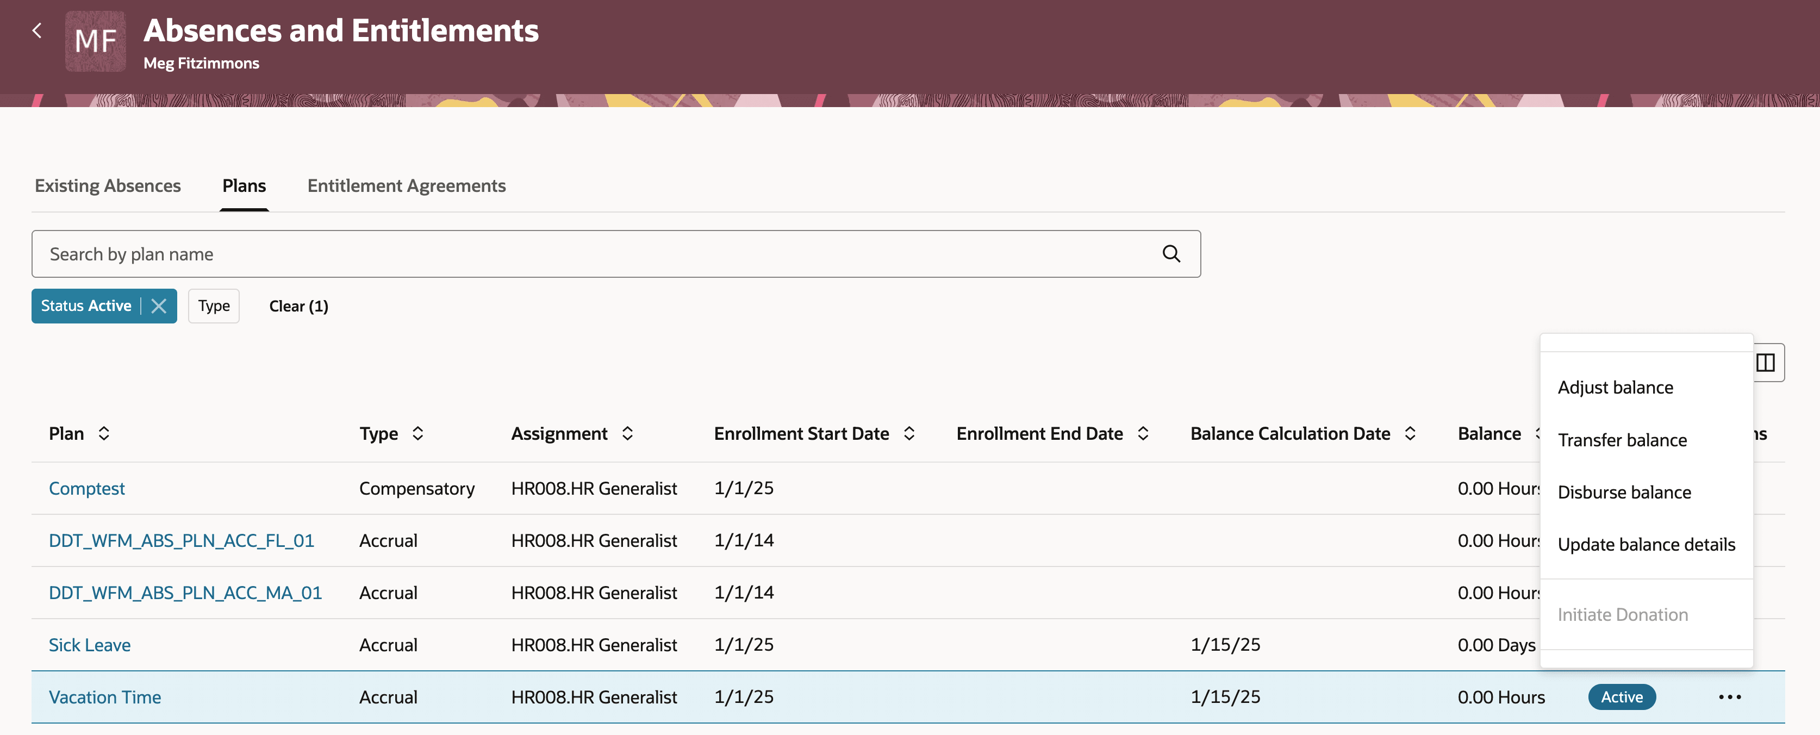Sort by Balance Calculation Date
Screen dimensions: 1820x735
tap(1410, 433)
